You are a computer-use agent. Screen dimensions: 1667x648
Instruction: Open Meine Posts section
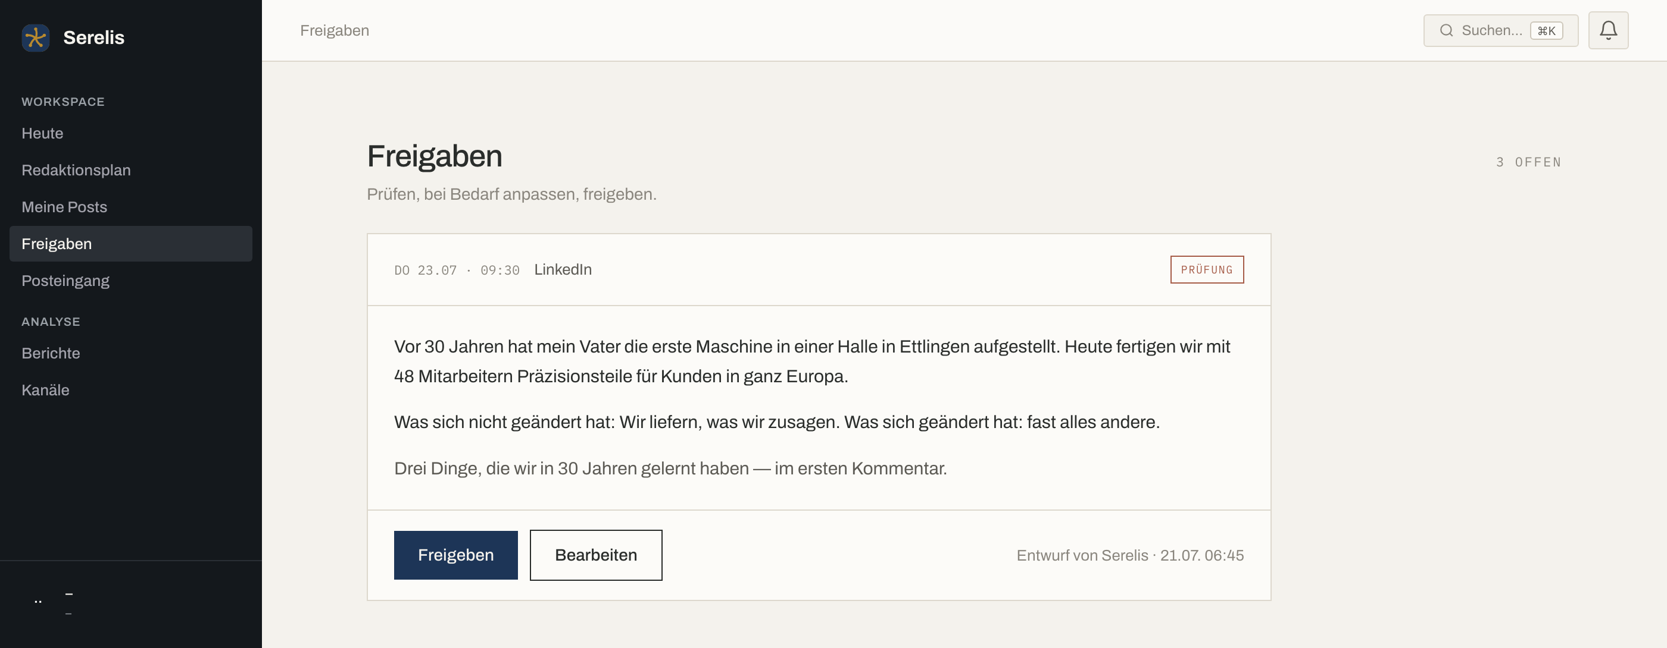pyautogui.click(x=131, y=207)
